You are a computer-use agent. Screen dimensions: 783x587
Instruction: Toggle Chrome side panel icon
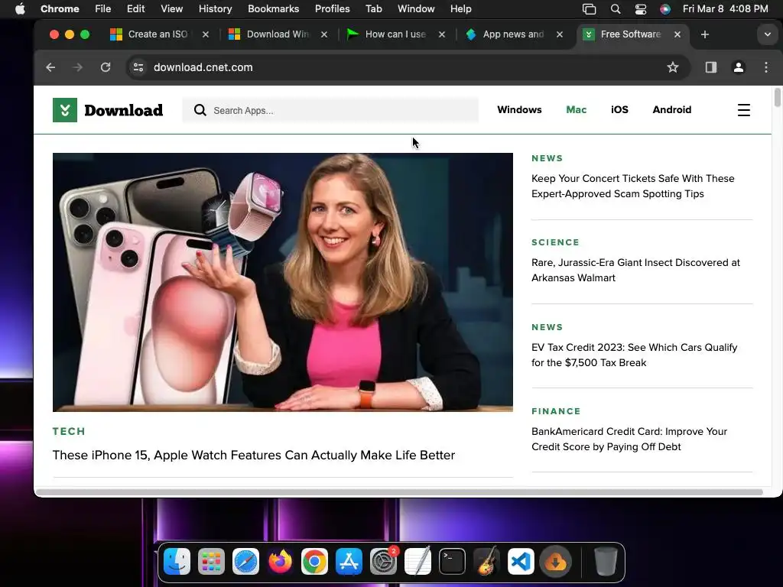tap(710, 67)
